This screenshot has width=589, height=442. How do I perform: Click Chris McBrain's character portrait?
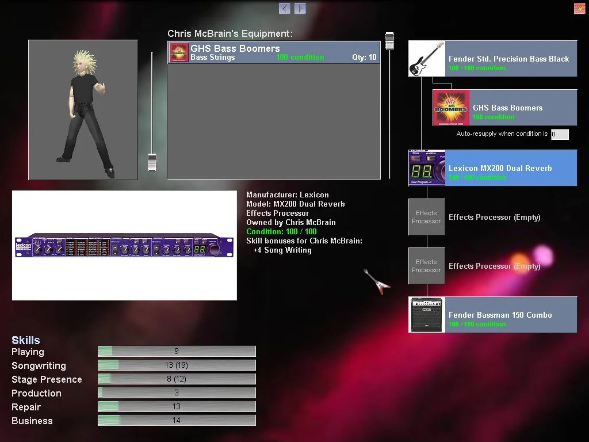tap(83, 109)
